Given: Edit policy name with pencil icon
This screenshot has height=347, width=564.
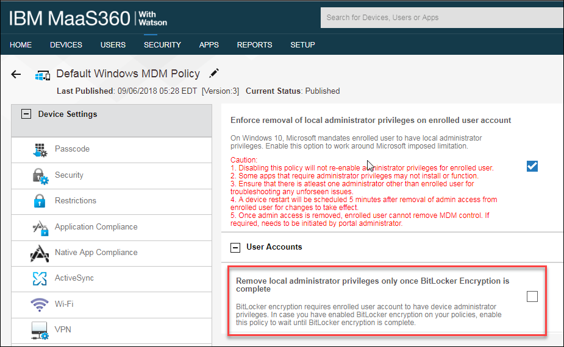Looking at the screenshot, I should click(214, 73).
